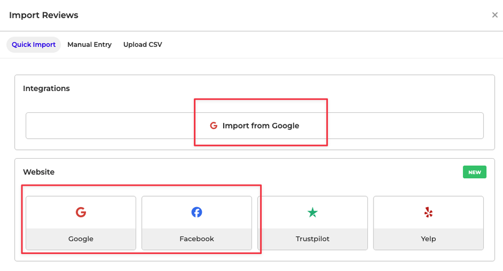Image resolution: width=503 pixels, height=271 pixels.
Task: Open the Manual Entry tab
Action: (x=89, y=45)
